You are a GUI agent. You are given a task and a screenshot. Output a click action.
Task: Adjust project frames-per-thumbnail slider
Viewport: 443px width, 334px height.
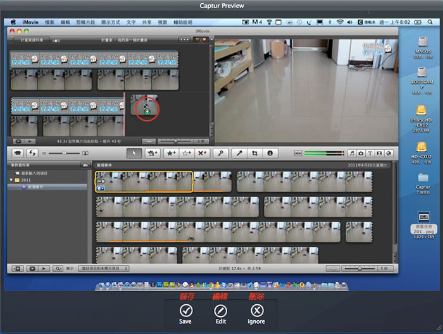coord(175,141)
